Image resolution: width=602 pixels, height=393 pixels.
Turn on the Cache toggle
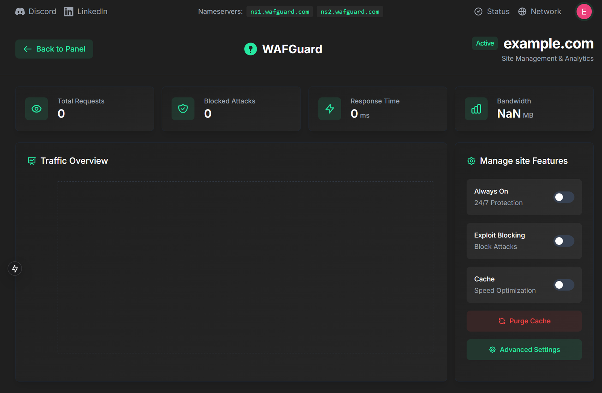point(564,285)
